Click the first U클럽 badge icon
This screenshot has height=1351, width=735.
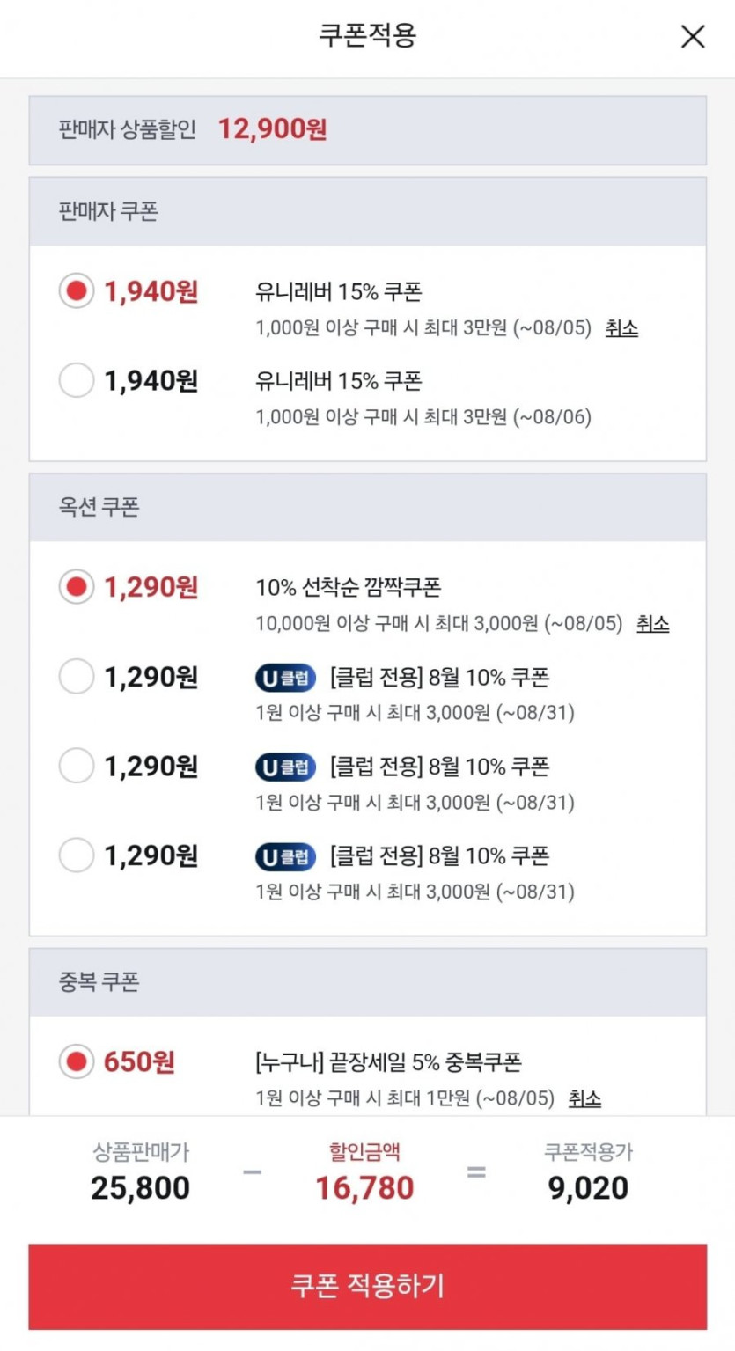click(286, 678)
